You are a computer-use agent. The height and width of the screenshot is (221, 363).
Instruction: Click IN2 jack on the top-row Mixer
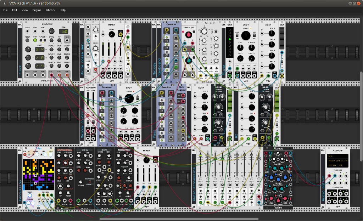108,62
